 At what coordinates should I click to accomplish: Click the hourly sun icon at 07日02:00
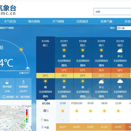click(x=77, y=111)
